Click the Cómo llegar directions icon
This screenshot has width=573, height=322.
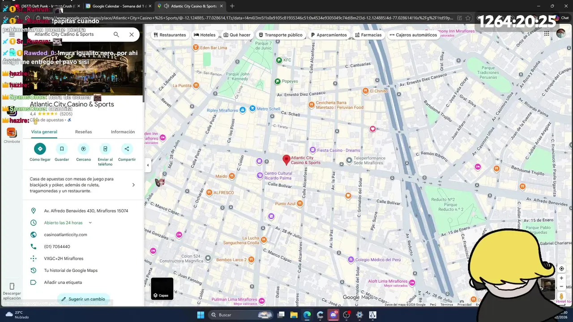[x=40, y=149]
